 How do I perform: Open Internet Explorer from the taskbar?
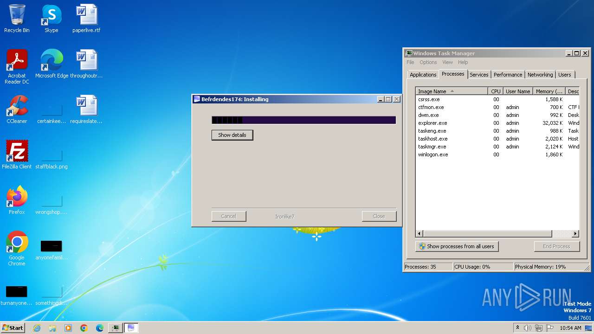[x=37, y=328]
